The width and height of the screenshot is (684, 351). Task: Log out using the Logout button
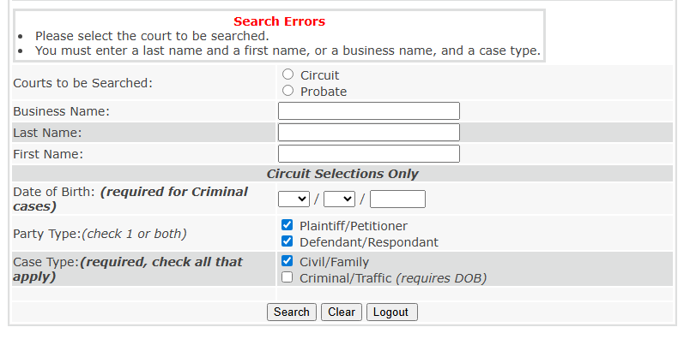(x=391, y=312)
